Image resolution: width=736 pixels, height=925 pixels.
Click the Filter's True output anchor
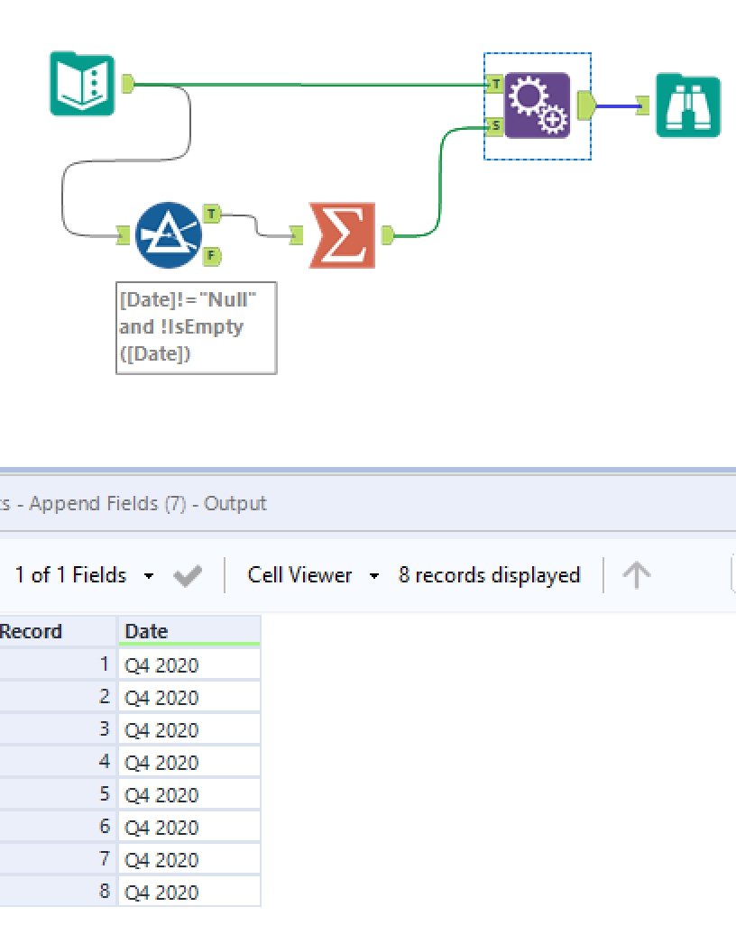coord(211,214)
